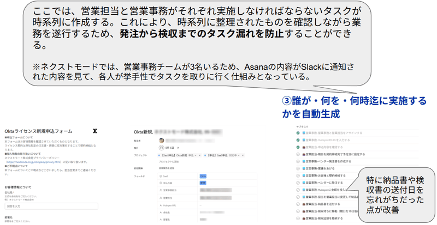Click briefcase icon of 申込内容を確認する subtask
The height and width of the screenshot is (225, 437).
(x=304, y=147)
